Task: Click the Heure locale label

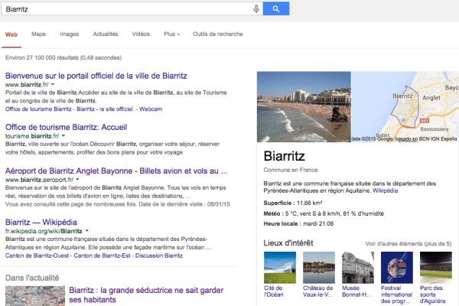Action: pos(282,223)
